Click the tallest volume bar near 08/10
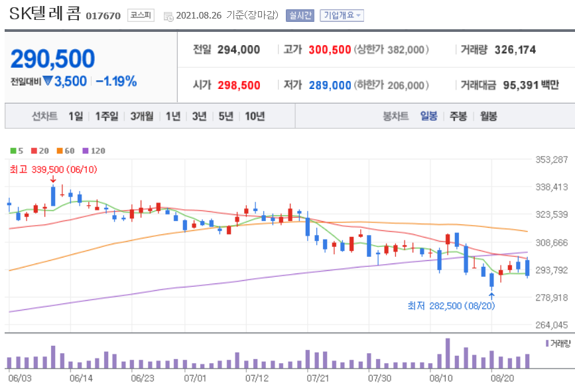This screenshot has height=385, width=575. 448,353
